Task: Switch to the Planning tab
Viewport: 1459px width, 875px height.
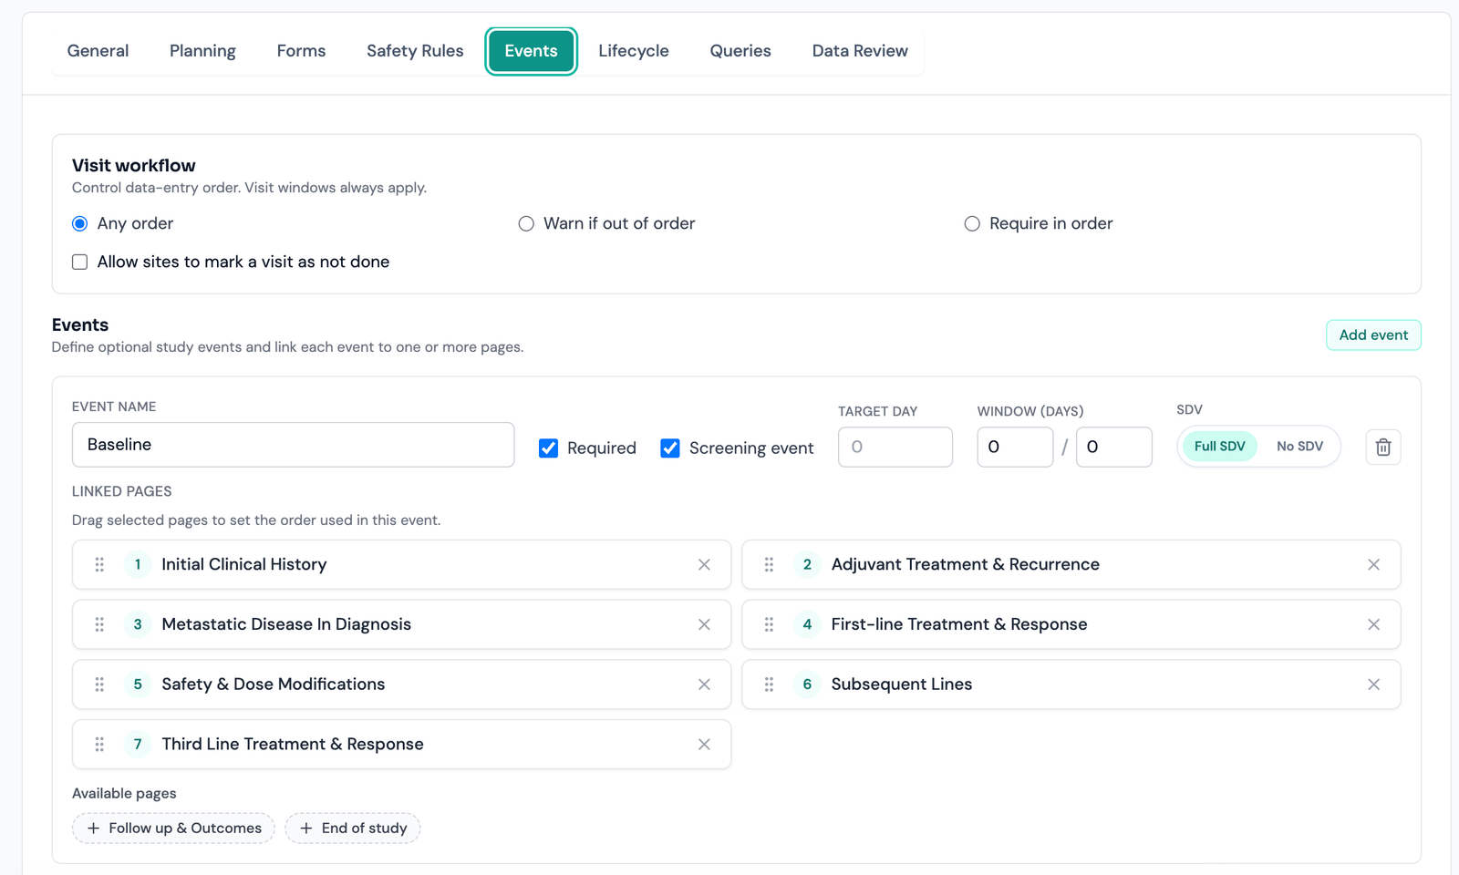Action: [x=202, y=51]
